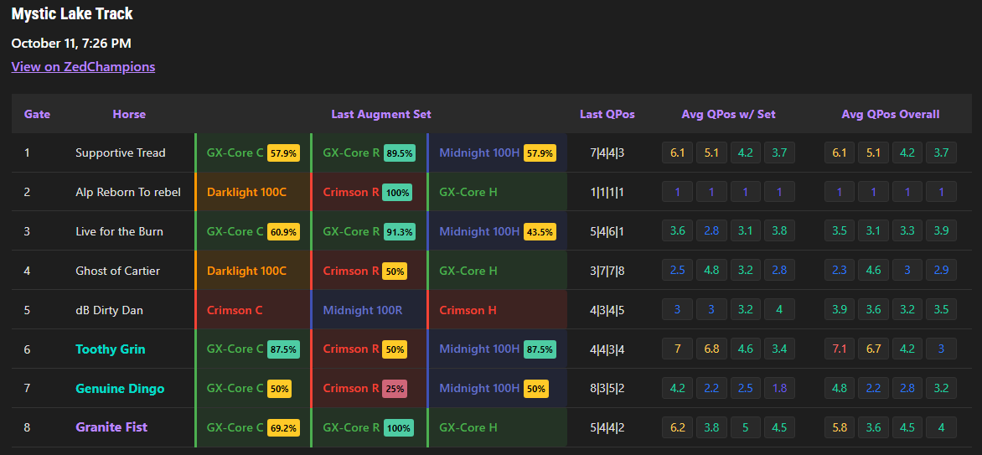Click the 100% badge in Alp Reborn To rebel row
The width and height of the screenshot is (982, 455).
397,193
